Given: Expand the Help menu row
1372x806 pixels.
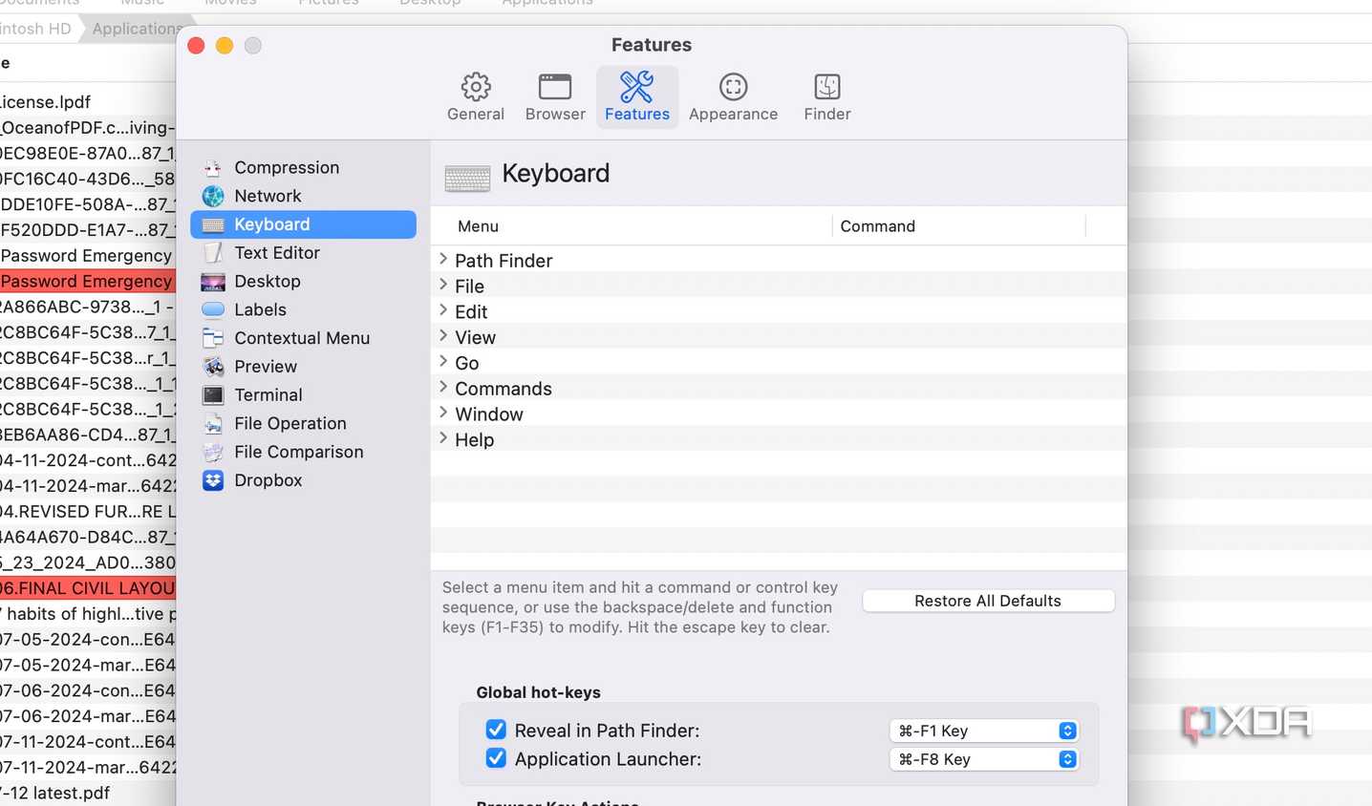Looking at the screenshot, I should click(443, 438).
